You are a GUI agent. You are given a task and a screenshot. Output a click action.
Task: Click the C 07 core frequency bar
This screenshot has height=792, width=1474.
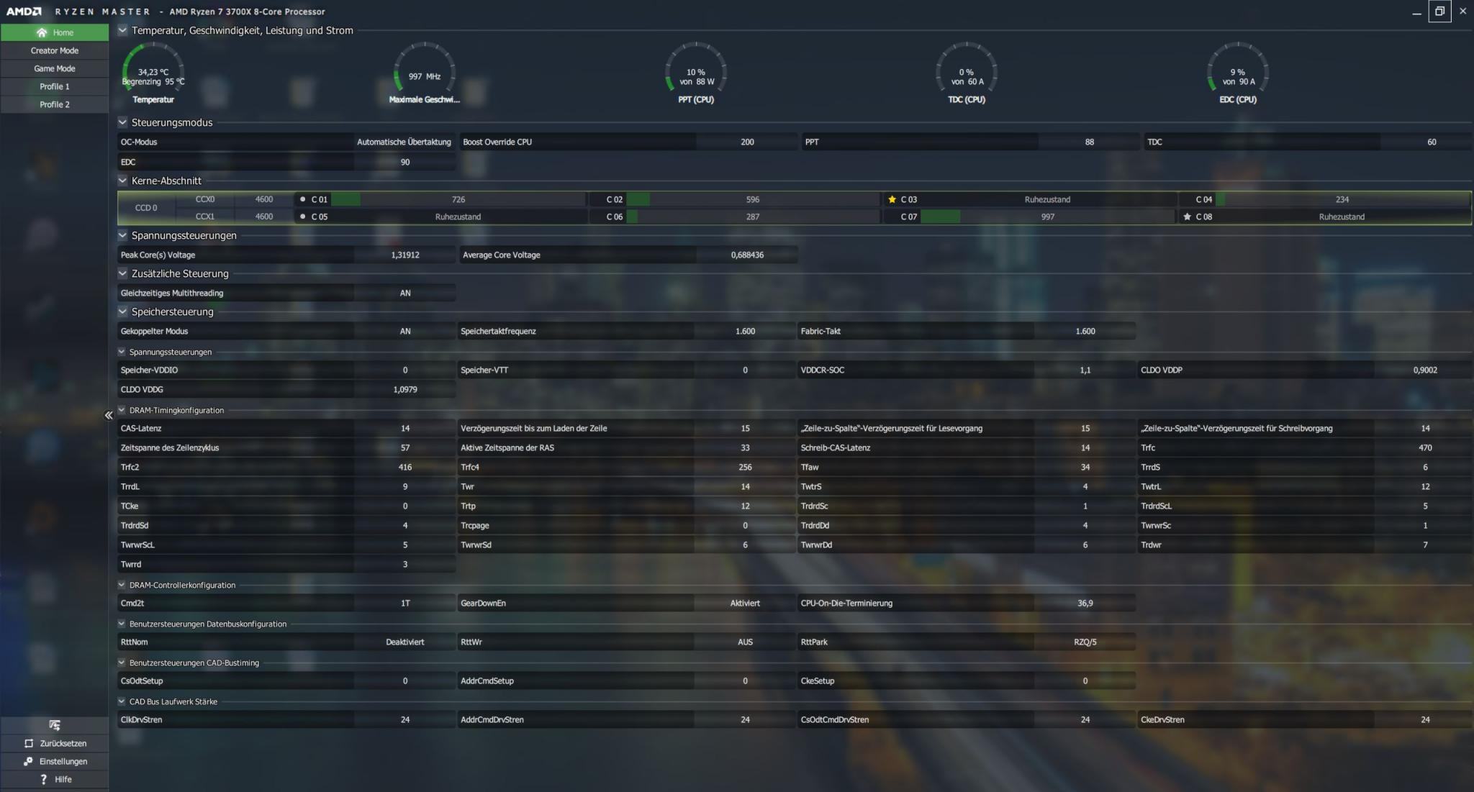[940, 217]
